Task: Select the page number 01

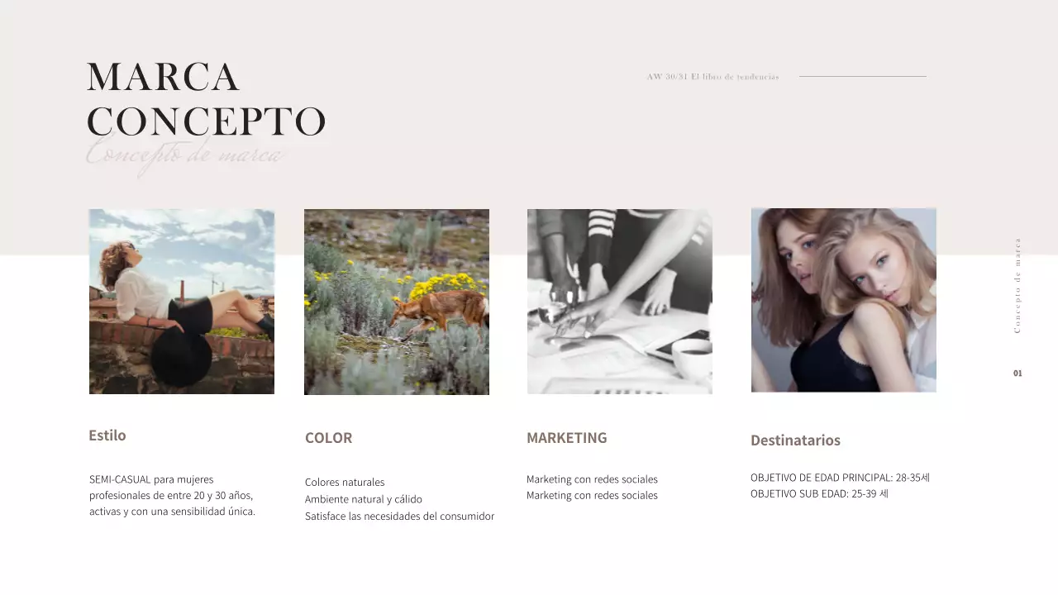Action: 1017,374
